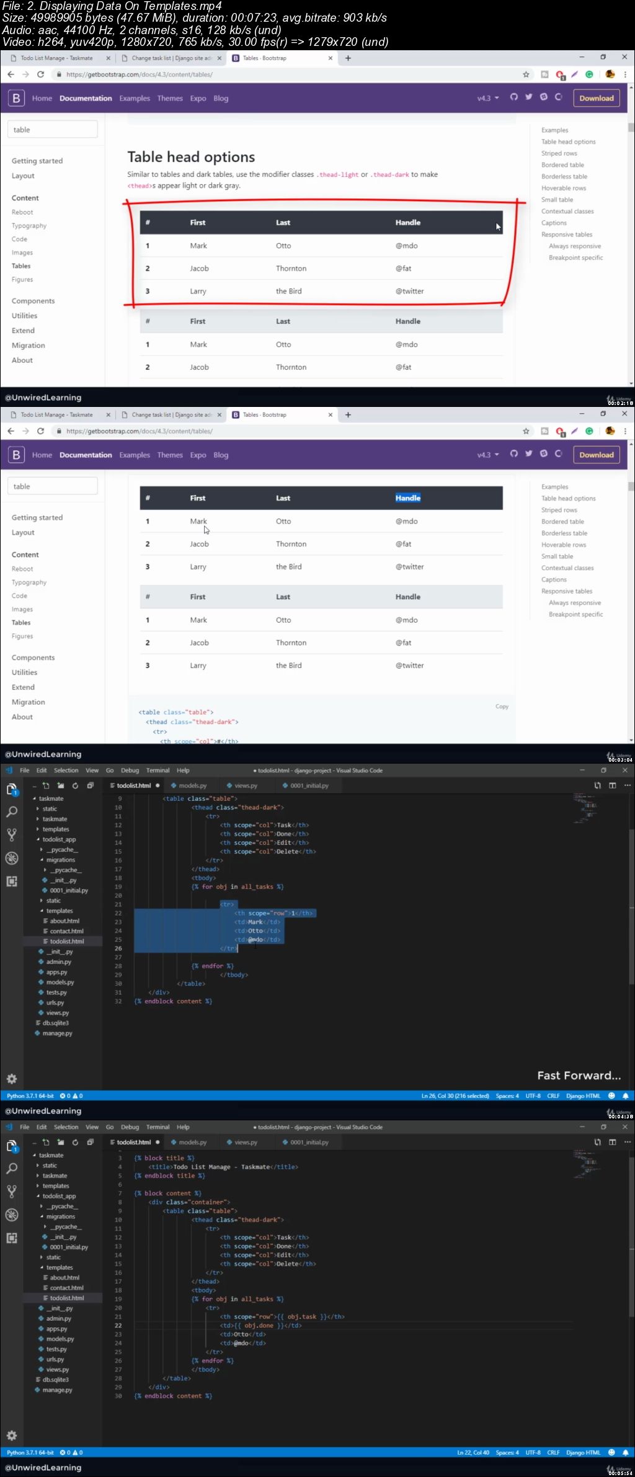Click docs search field on Table head options page

click(52, 130)
